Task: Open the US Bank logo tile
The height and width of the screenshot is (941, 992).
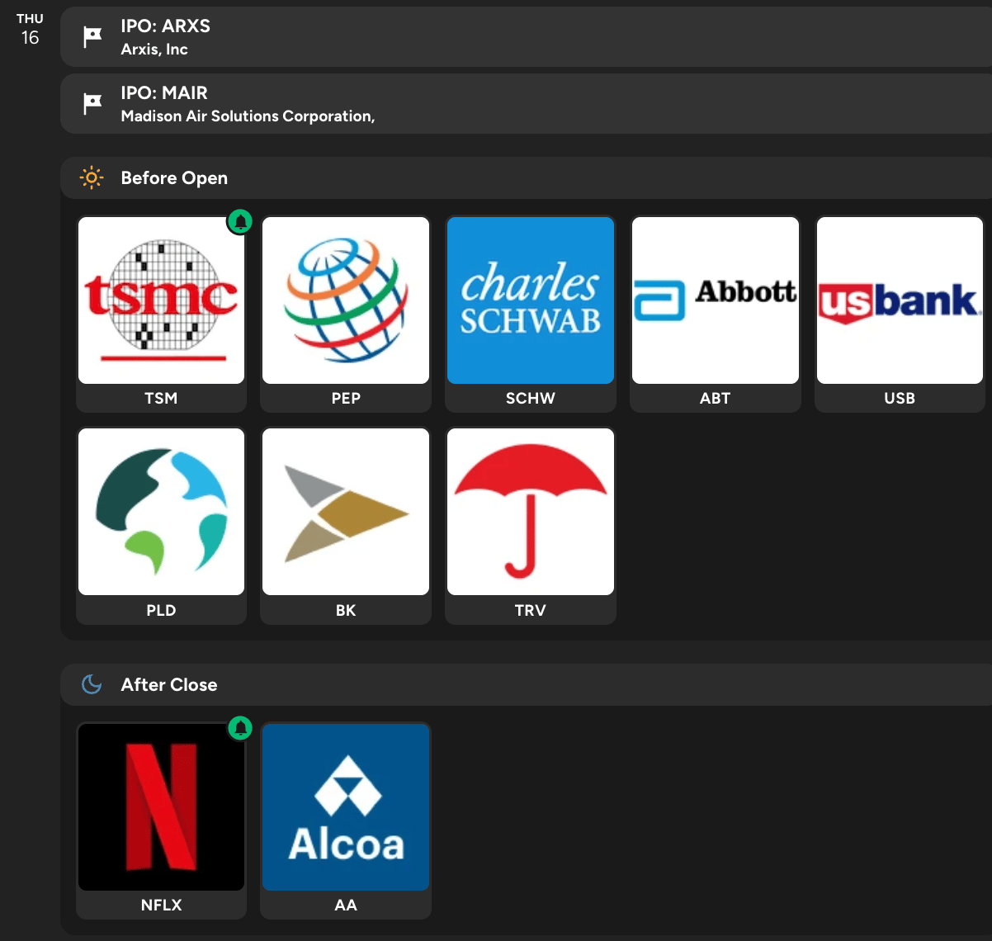Action: [900, 300]
